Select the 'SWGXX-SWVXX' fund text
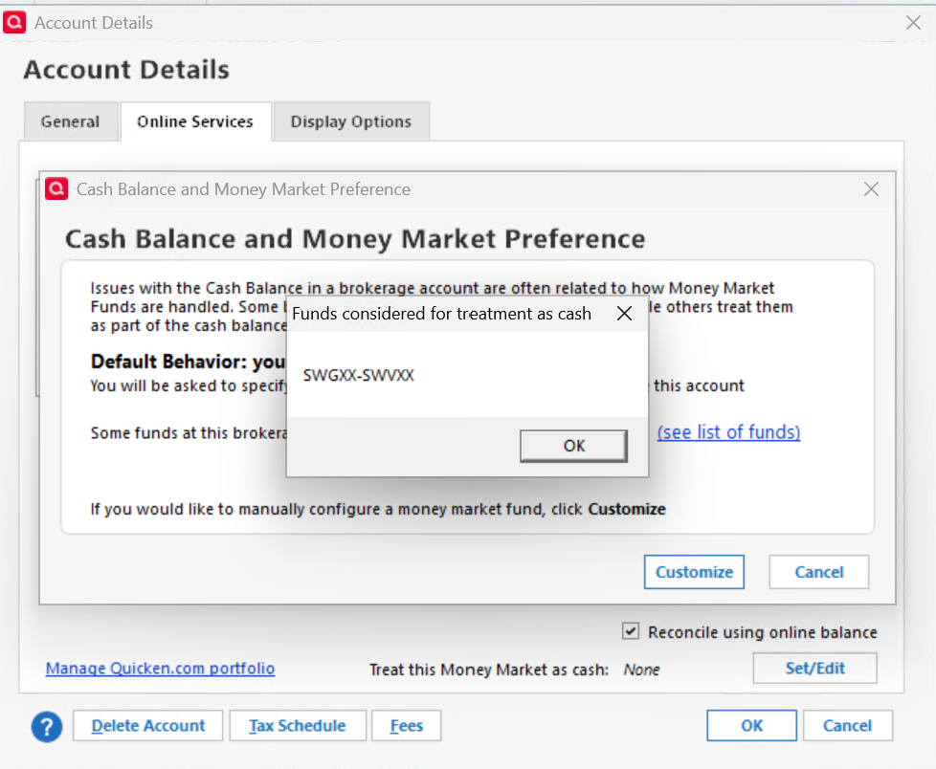 tap(358, 375)
